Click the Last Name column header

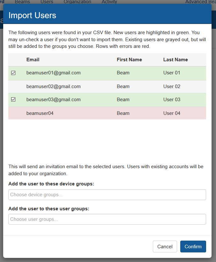(175, 60)
